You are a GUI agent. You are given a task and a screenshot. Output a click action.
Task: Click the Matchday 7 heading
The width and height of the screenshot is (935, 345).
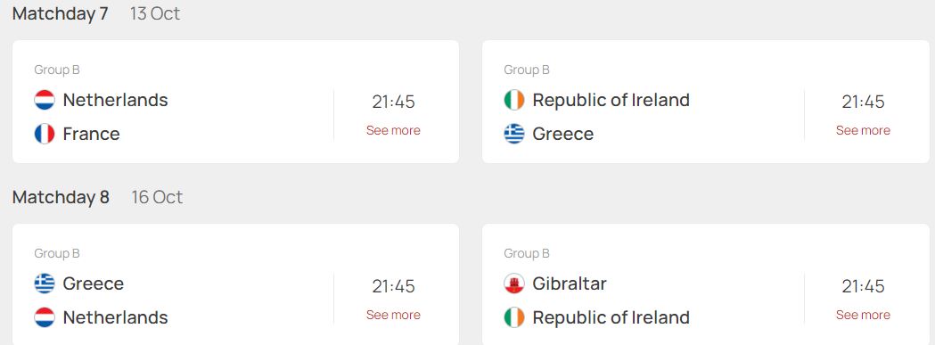click(x=61, y=13)
